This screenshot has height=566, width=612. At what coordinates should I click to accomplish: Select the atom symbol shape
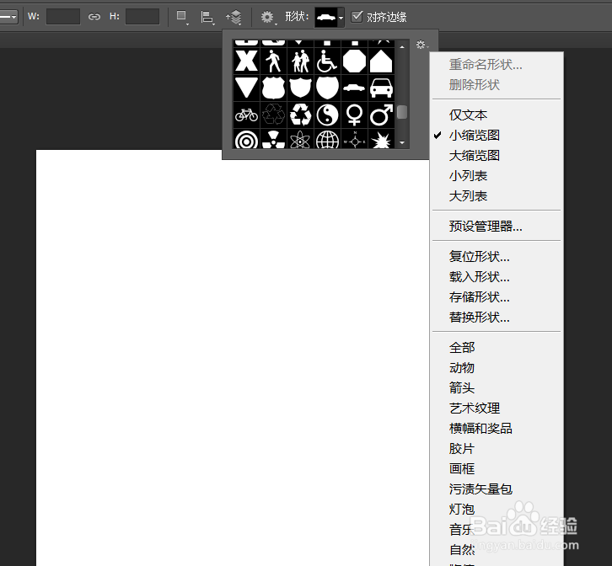[300, 139]
